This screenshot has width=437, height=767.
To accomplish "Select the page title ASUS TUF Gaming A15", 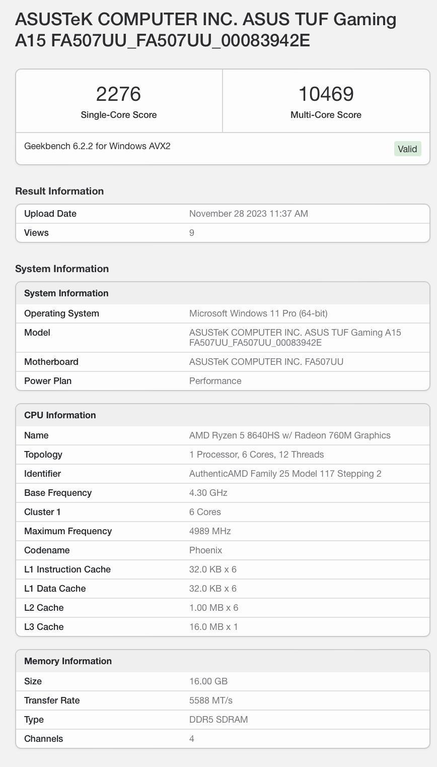I will click(x=205, y=30).
